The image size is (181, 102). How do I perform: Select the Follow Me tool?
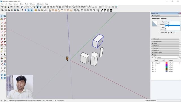coord(5,42)
